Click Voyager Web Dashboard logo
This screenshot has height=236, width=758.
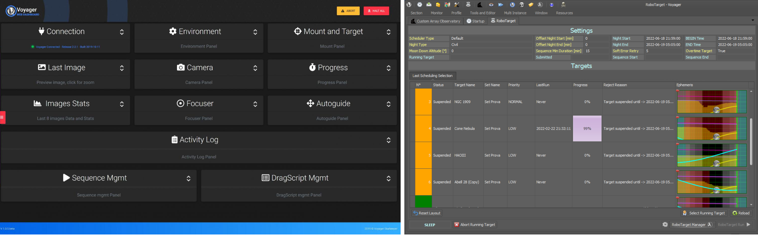(23, 11)
